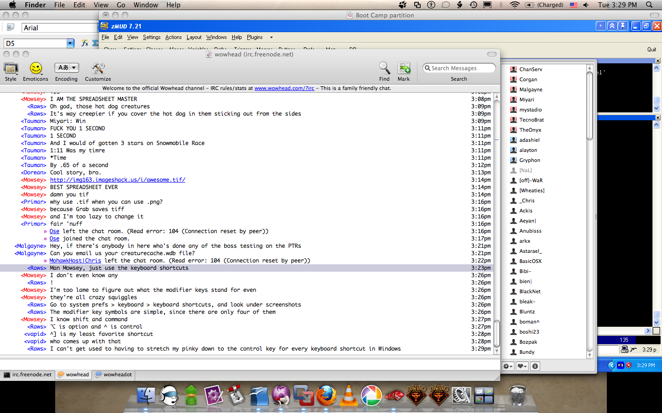Viewport: 662px width, 413px height.
Task: Open VLC cone icon in Dock
Action: pos(348,396)
